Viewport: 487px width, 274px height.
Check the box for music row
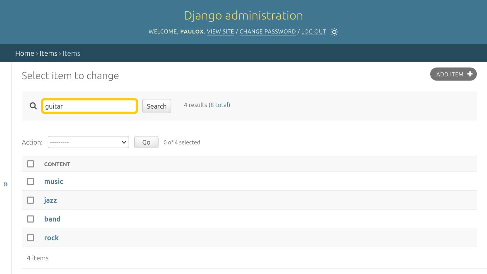tap(30, 181)
